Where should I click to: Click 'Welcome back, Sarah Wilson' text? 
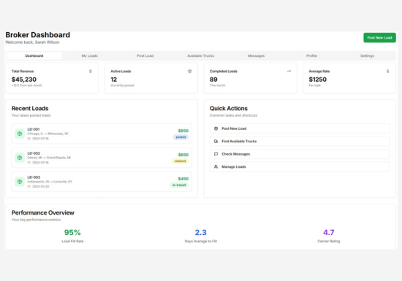coord(32,42)
